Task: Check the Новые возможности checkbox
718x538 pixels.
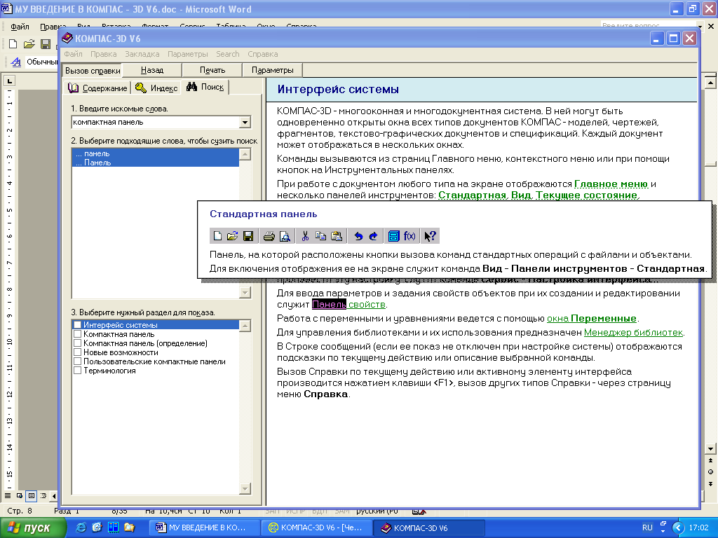Action: (77, 352)
